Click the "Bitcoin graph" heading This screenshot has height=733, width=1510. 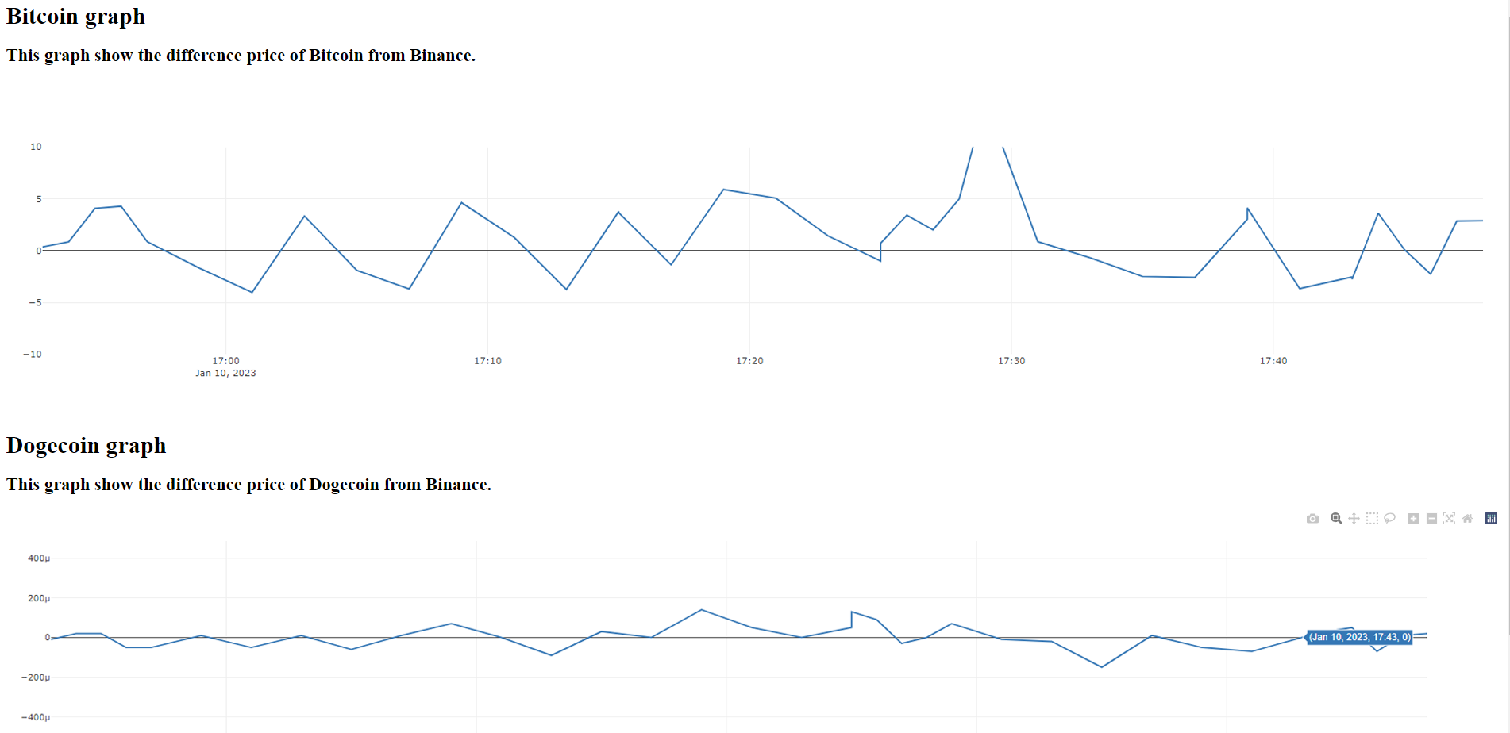coord(75,16)
